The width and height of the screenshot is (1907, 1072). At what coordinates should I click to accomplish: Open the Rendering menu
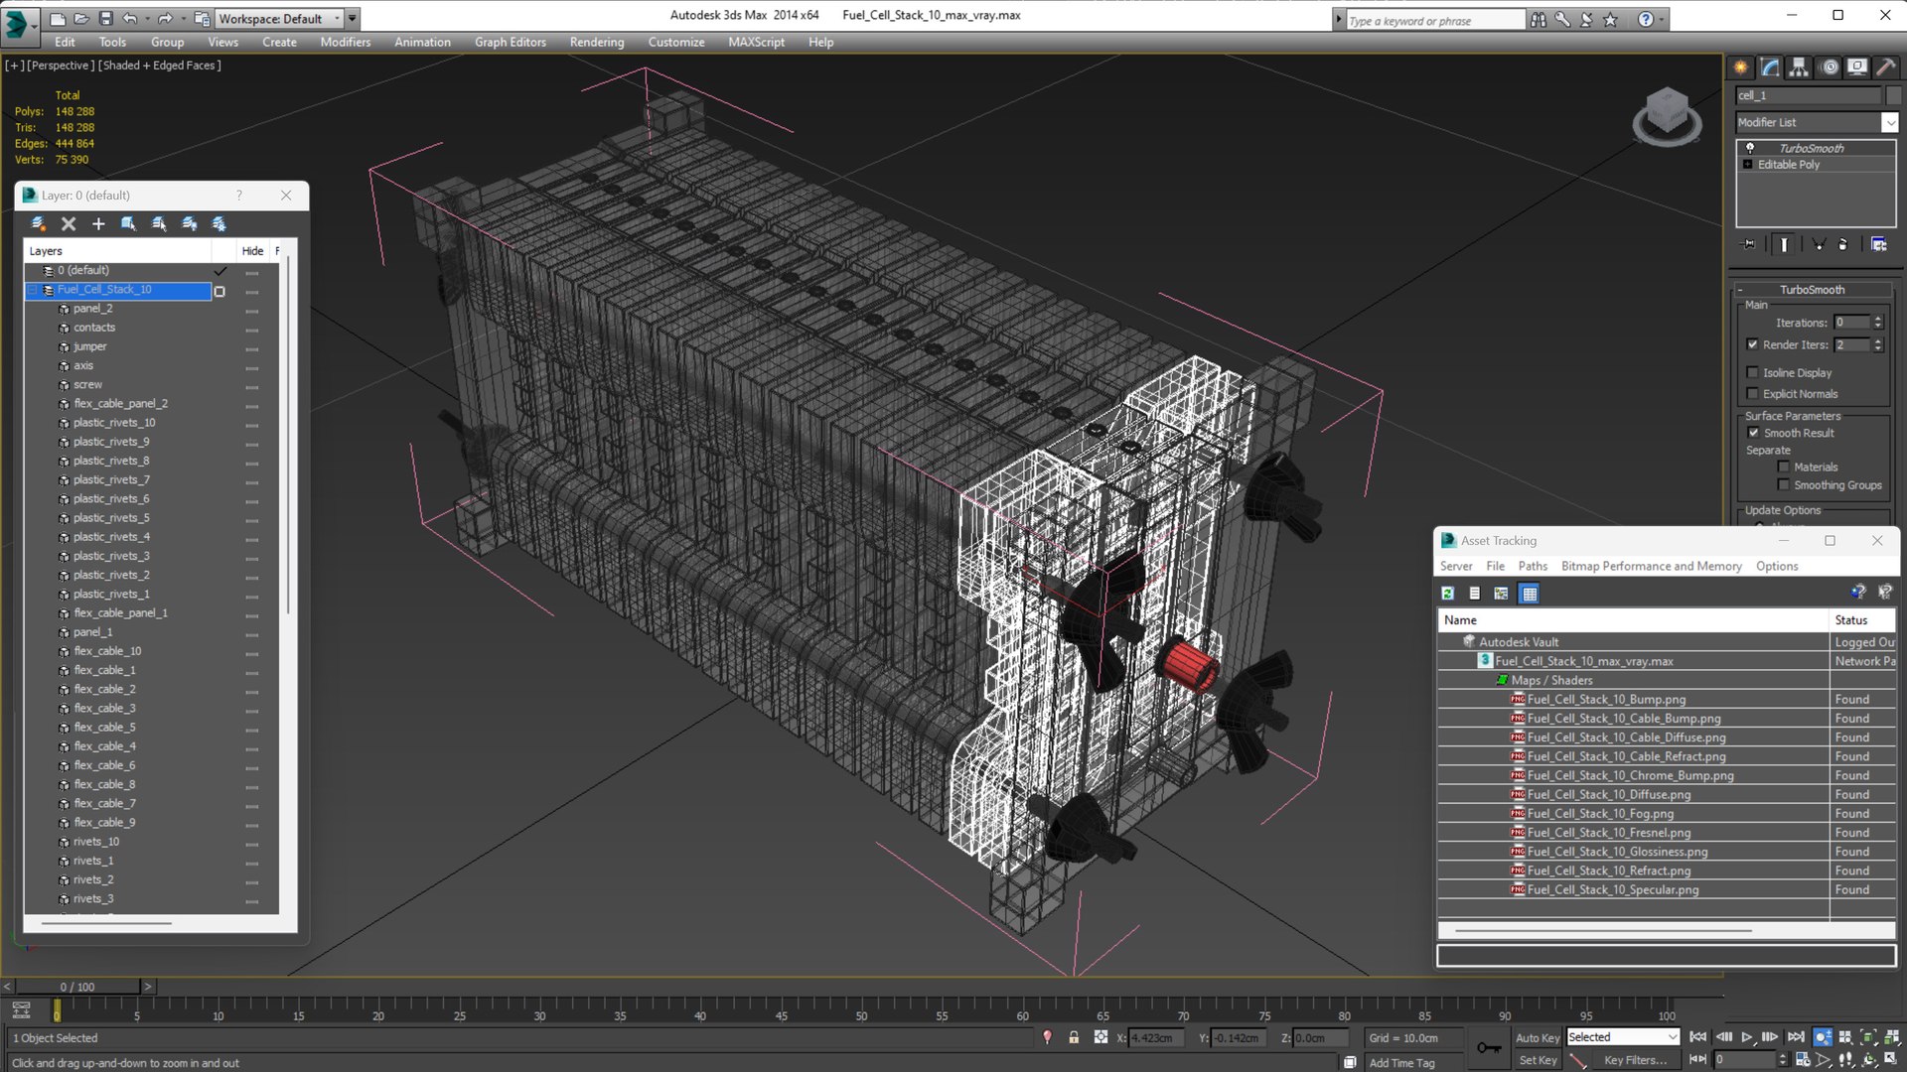(596, 42)
